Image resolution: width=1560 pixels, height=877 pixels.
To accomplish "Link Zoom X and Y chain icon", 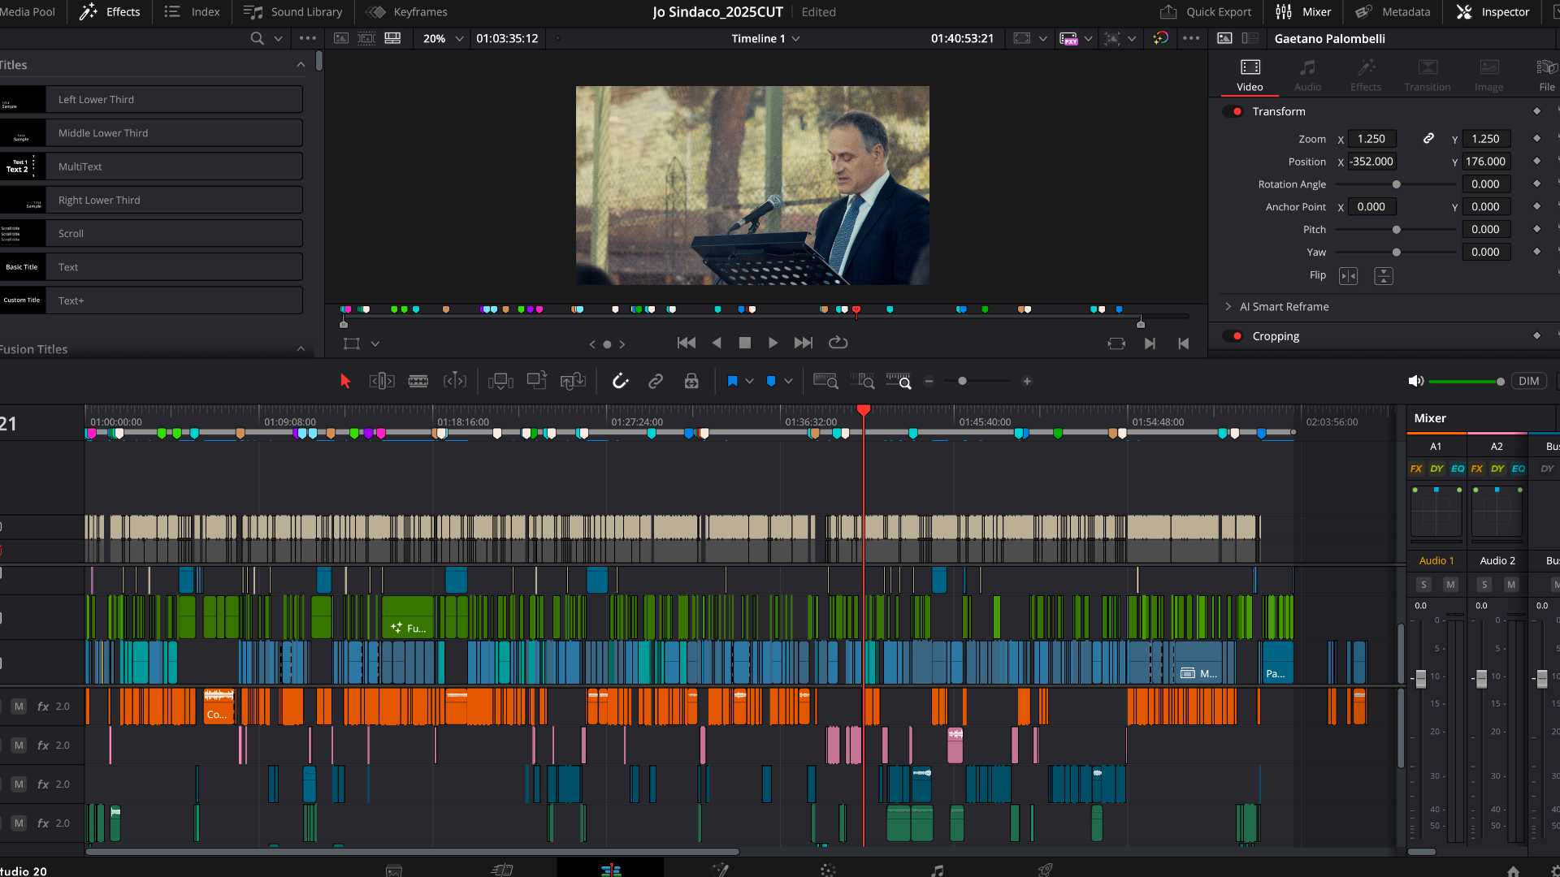I will tap(1428, 139).
